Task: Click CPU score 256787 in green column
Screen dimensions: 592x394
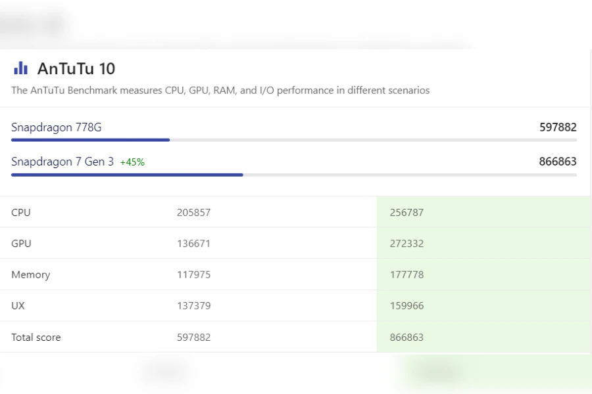Action: [x=407, y=213]
